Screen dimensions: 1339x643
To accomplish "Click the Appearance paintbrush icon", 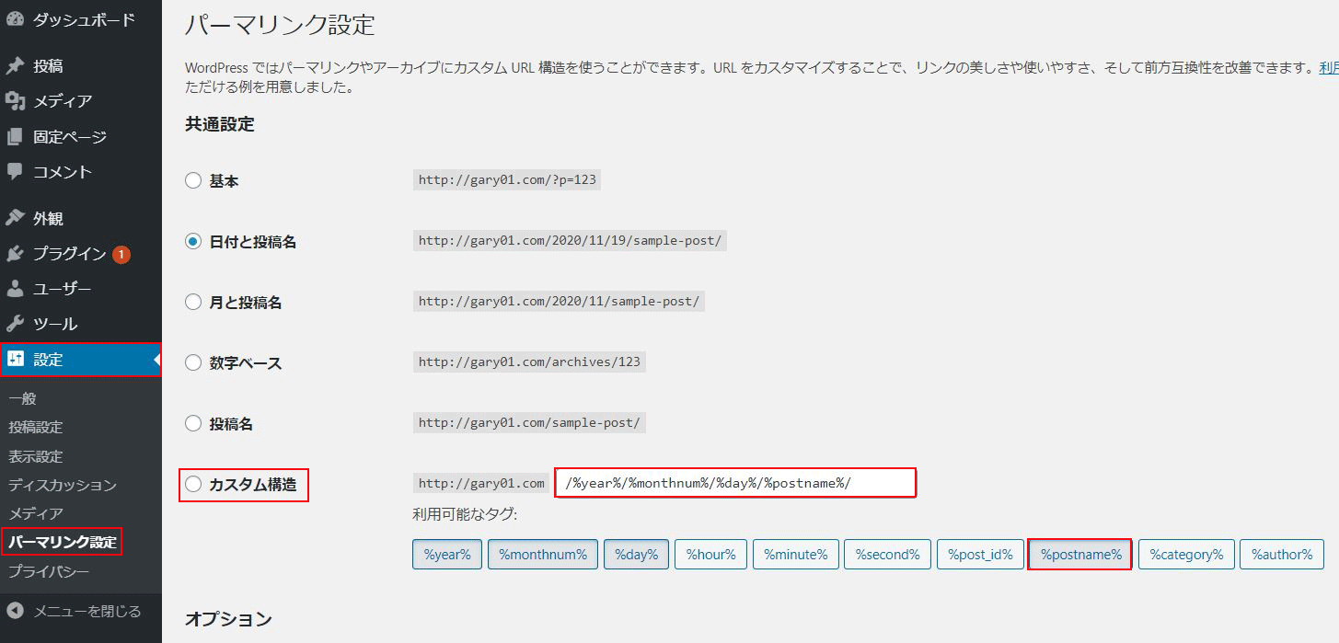I will point(15,219).
